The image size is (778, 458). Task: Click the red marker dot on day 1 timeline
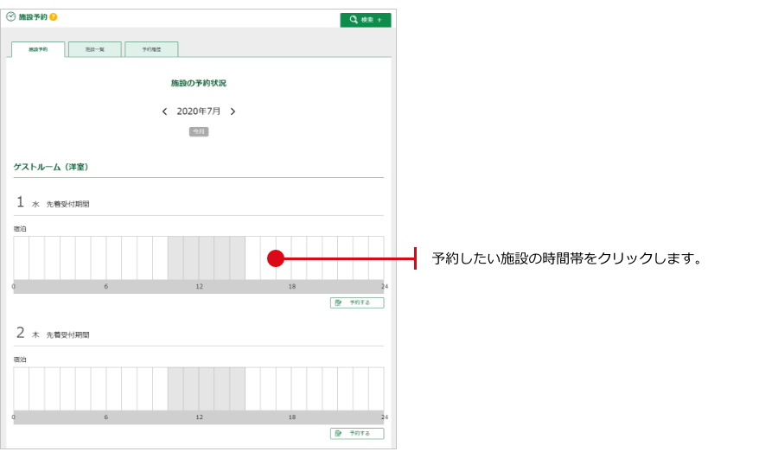(x=276, y=258)
